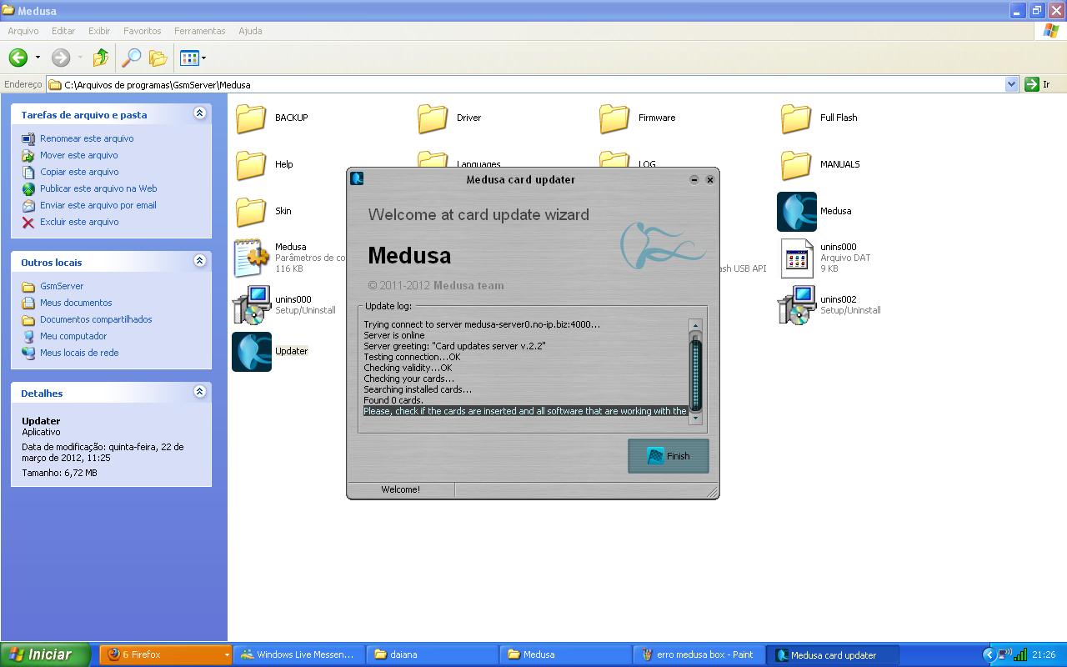Select the Medusa application icon
The width and height of the screenshot is (1067, 667).
(797, 212)
